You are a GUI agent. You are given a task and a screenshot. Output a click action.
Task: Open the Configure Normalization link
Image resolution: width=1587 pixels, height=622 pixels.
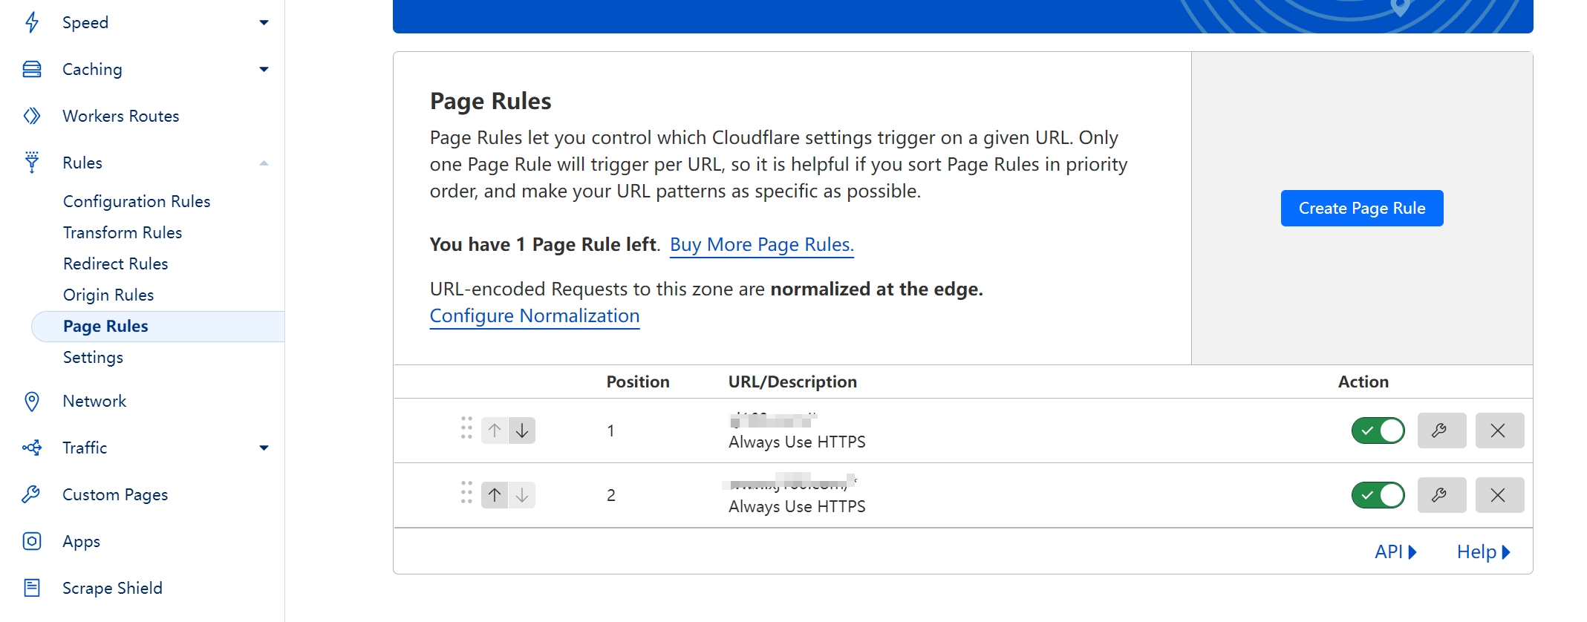click(x=534, y=316)
